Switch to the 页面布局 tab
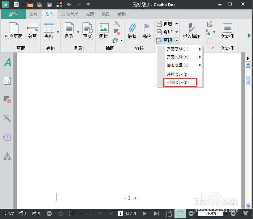Screen dimensions: 253x219 pyautogui.click(x=70, y=14)
